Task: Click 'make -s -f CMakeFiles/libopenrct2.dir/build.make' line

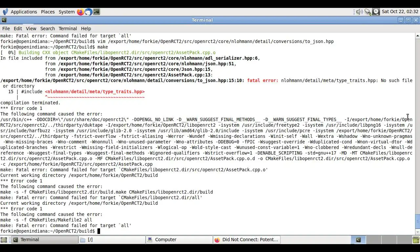Action: [x=107, y=192]
